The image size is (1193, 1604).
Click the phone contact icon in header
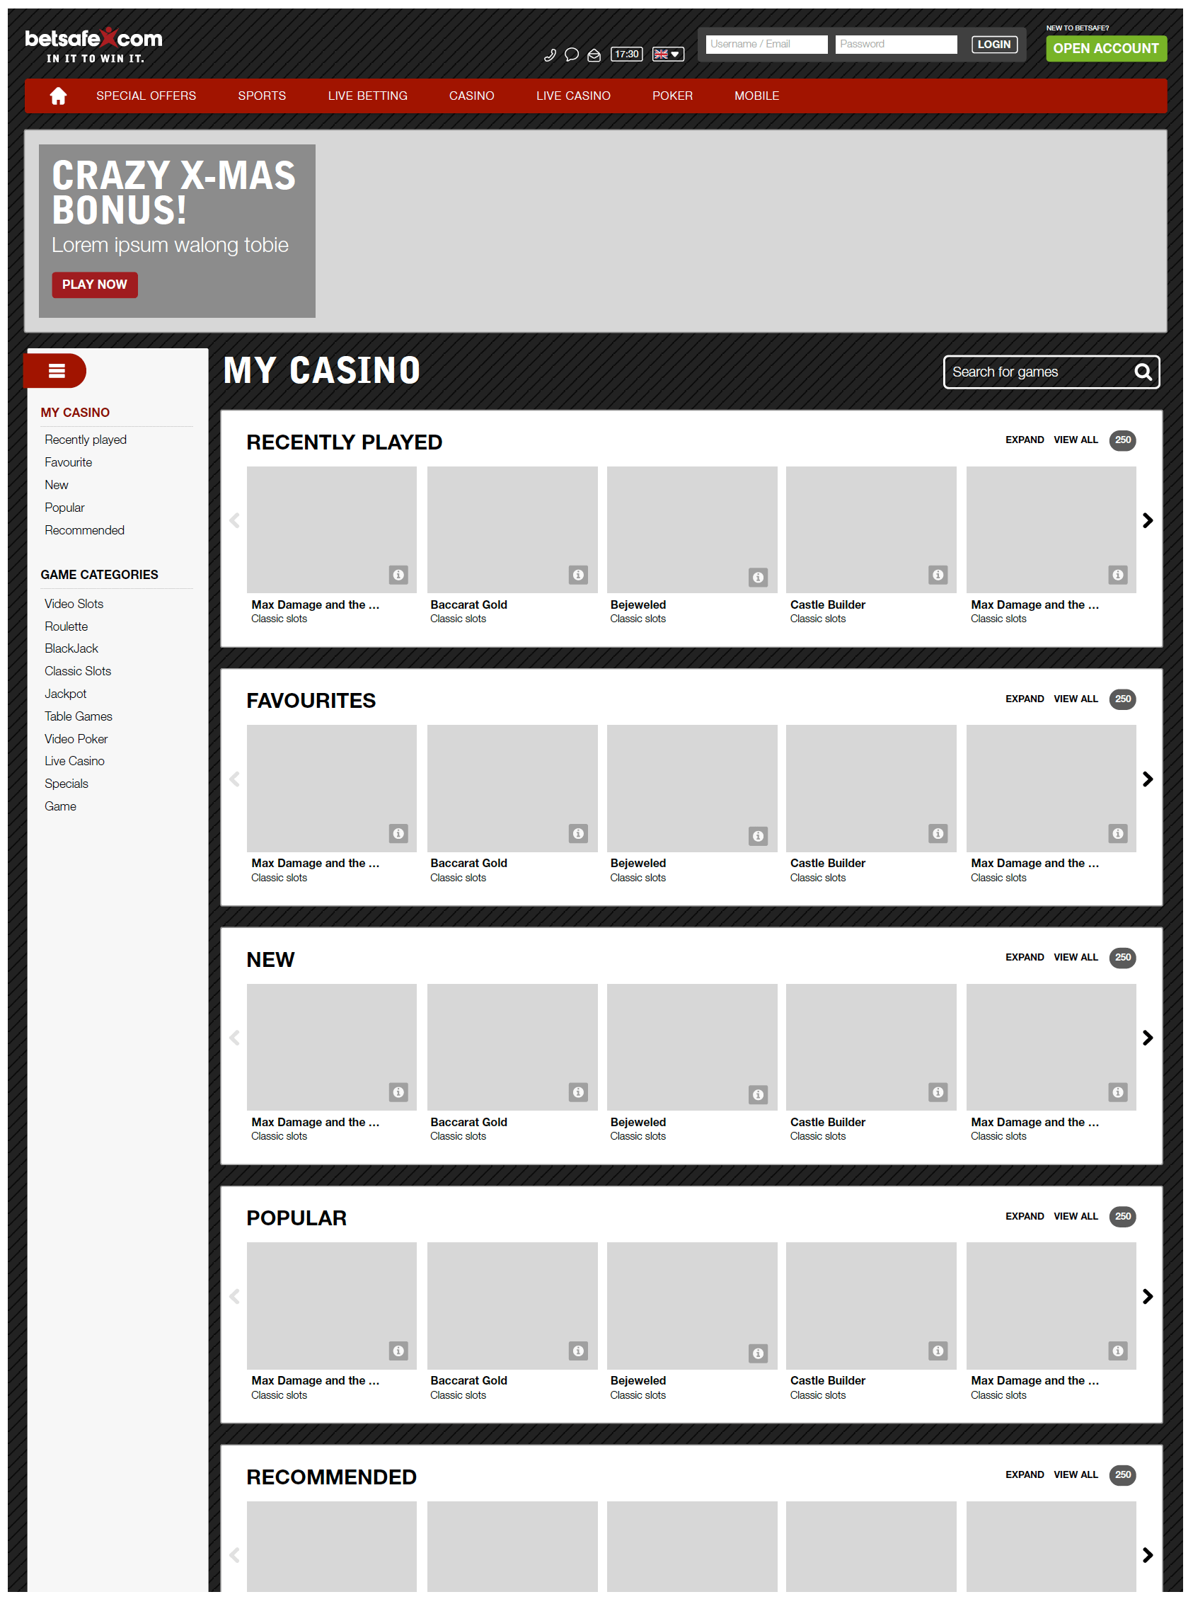[550, 55]
